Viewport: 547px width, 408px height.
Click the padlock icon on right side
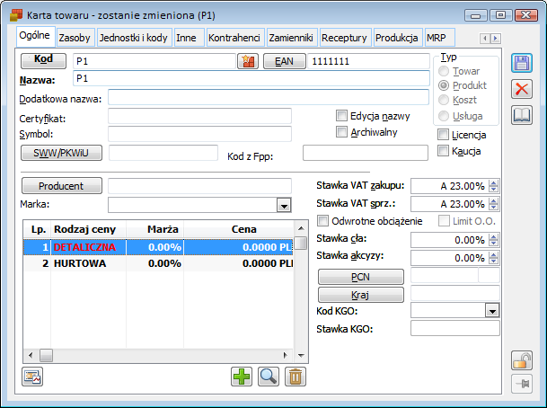tap(522, 359)
